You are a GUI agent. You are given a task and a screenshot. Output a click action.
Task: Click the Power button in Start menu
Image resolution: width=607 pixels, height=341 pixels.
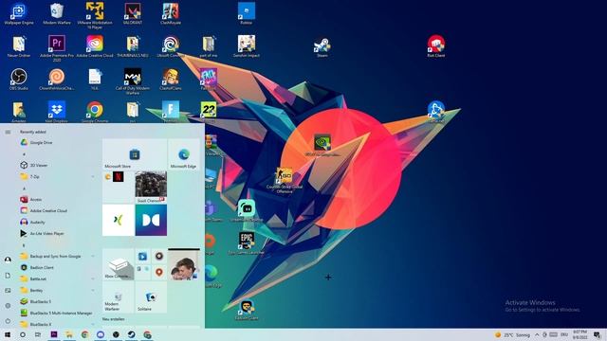(x=8, y=321)
